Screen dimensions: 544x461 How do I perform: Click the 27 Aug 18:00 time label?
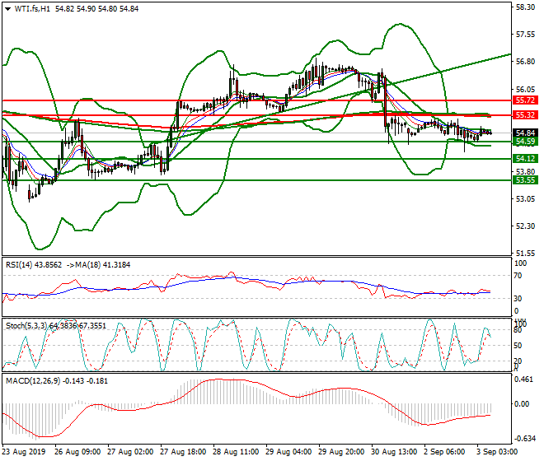pyautogui.click(x=183, y=452)
